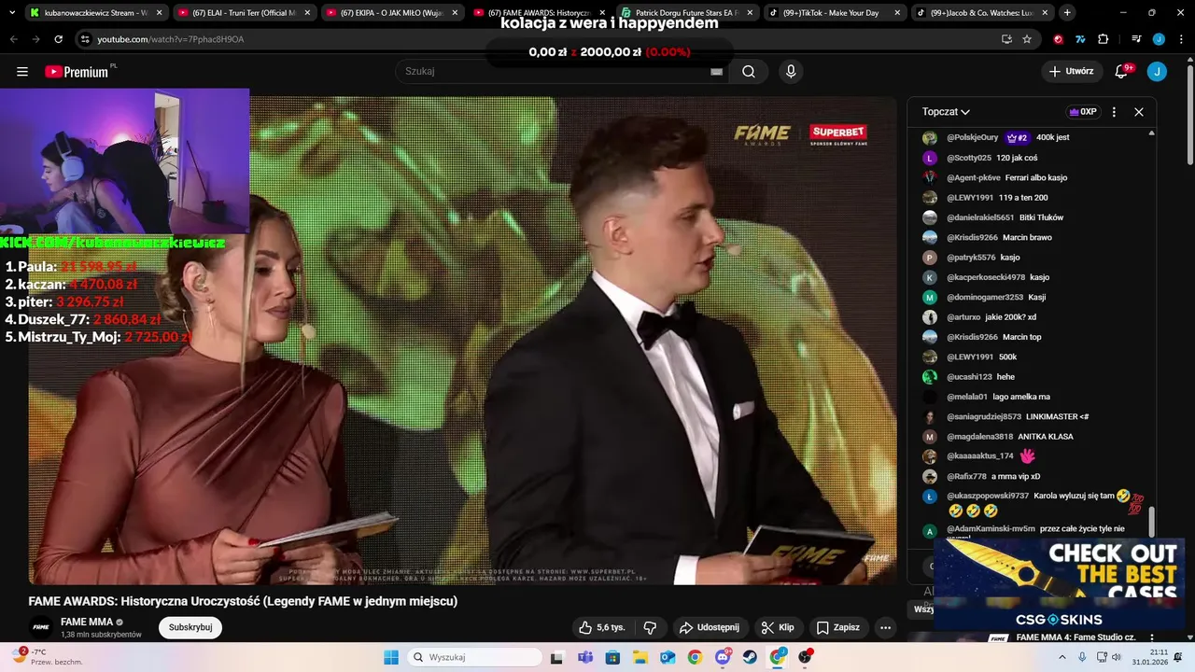Open more actions menu under video
The image size is (1195, 672).
click(x=885, y=627)
